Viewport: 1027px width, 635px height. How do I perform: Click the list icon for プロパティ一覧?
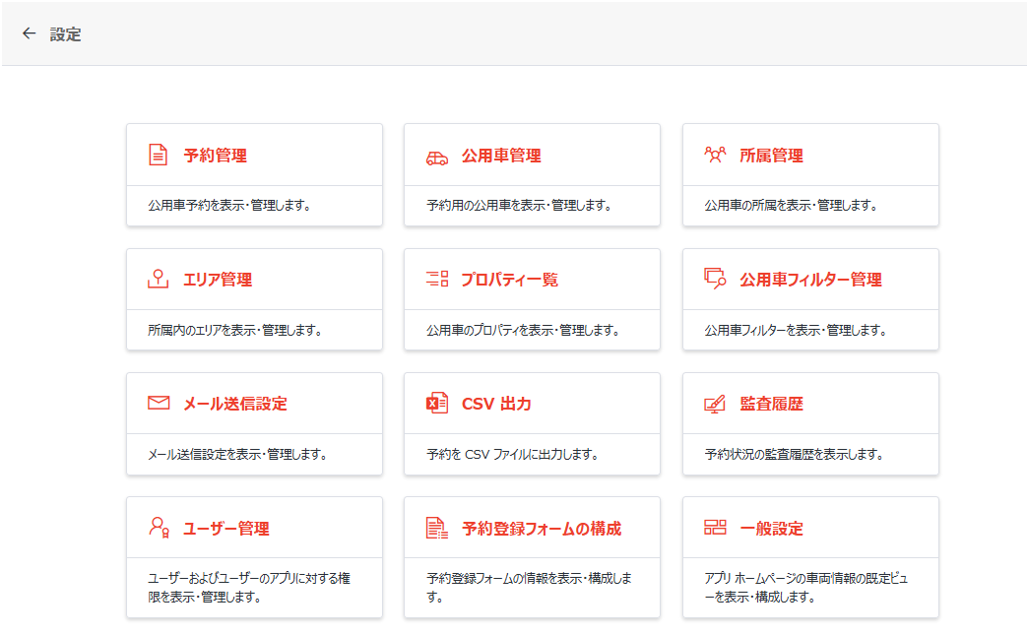437,279
